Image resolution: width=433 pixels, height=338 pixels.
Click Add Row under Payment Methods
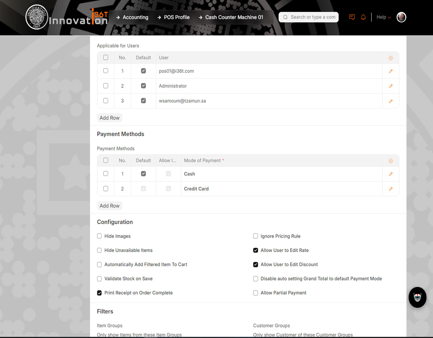point(109,206)
